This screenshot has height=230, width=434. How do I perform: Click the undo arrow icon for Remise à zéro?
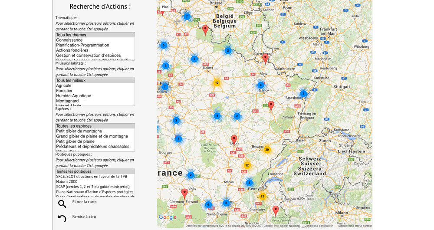(62, 218)
